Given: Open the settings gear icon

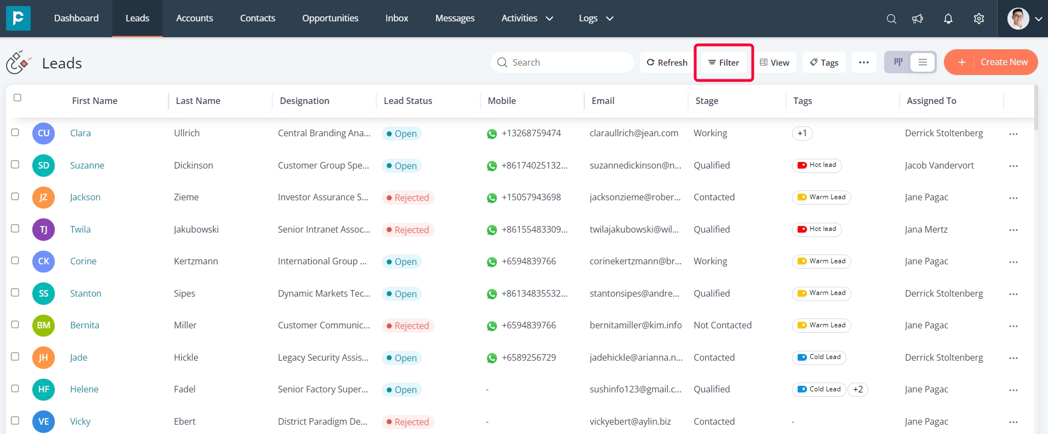Looking at the screenshot, I should 979,19.
